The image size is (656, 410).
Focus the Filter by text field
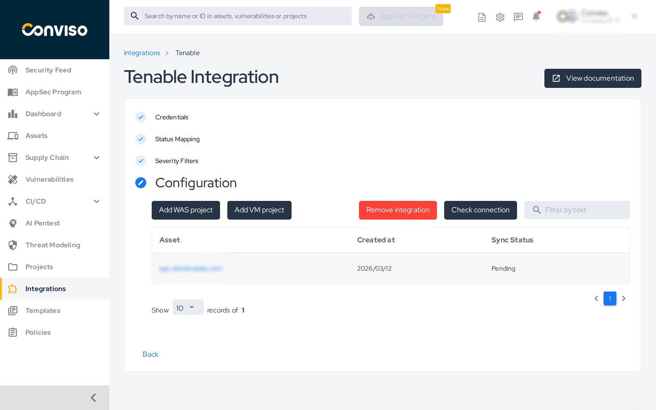click(x=577, y=210)
